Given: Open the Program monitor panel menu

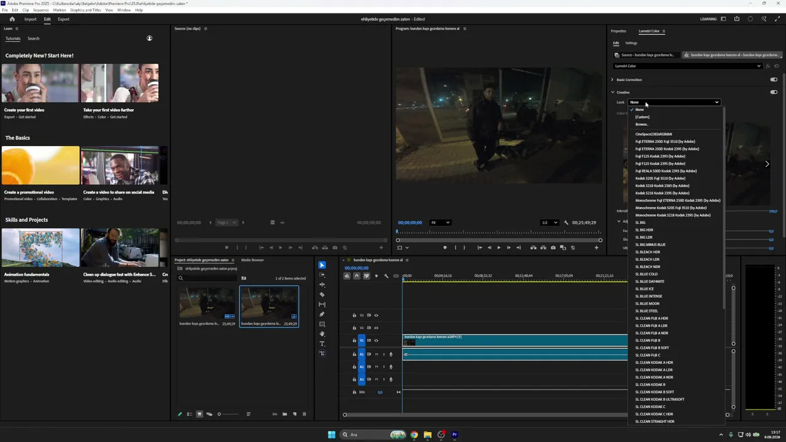Looking at the screenshot, I should (465, 29).
